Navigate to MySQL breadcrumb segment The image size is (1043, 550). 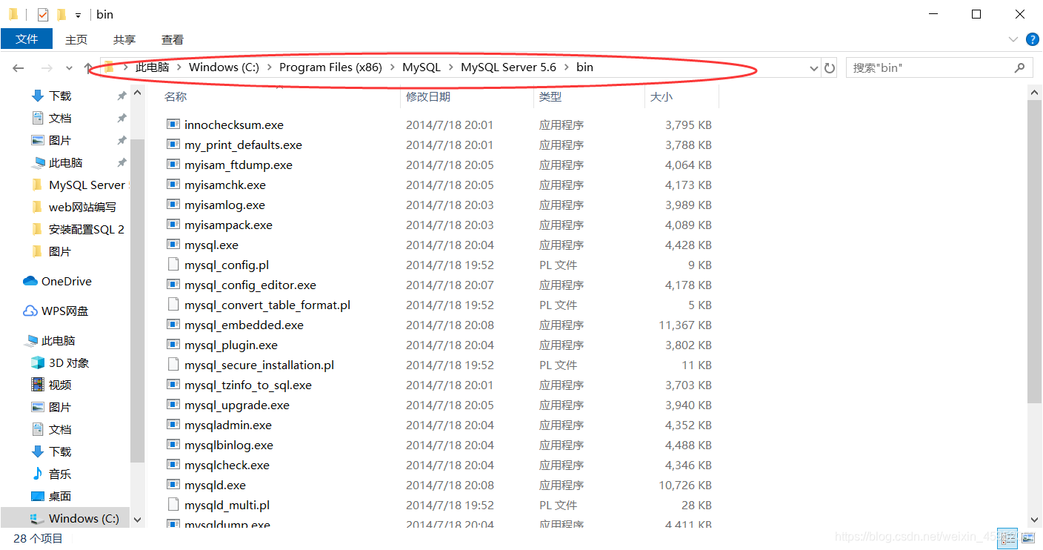click(421, 67)
